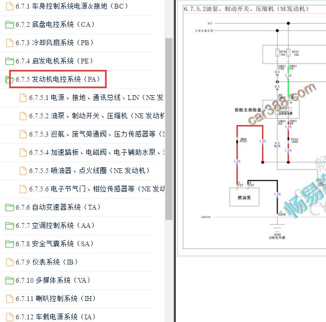Image resolution: width=326 pixels, height=322 pixels.
Task: Click the page icon beside 6.7.5.6 电子节气门
Action: pos(23,189)
